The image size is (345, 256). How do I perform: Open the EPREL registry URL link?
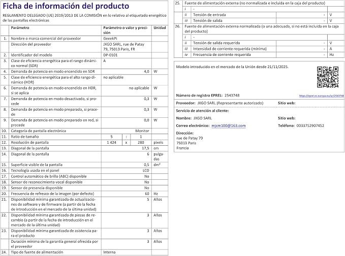(x=322, y=95)
